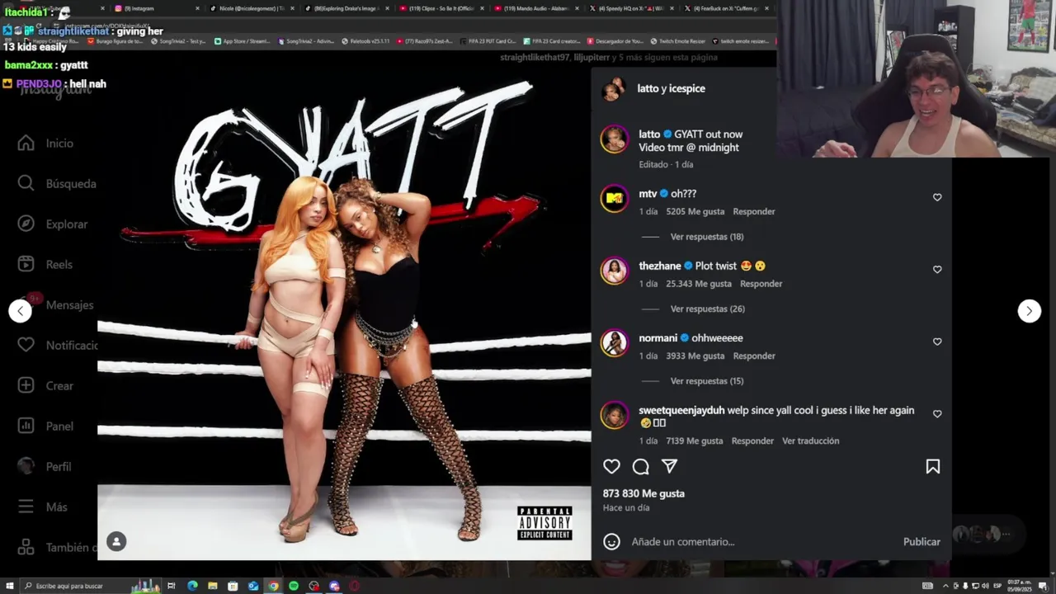Go to the previous post arrow
The image size is (1056, 594).
(21, 311)
